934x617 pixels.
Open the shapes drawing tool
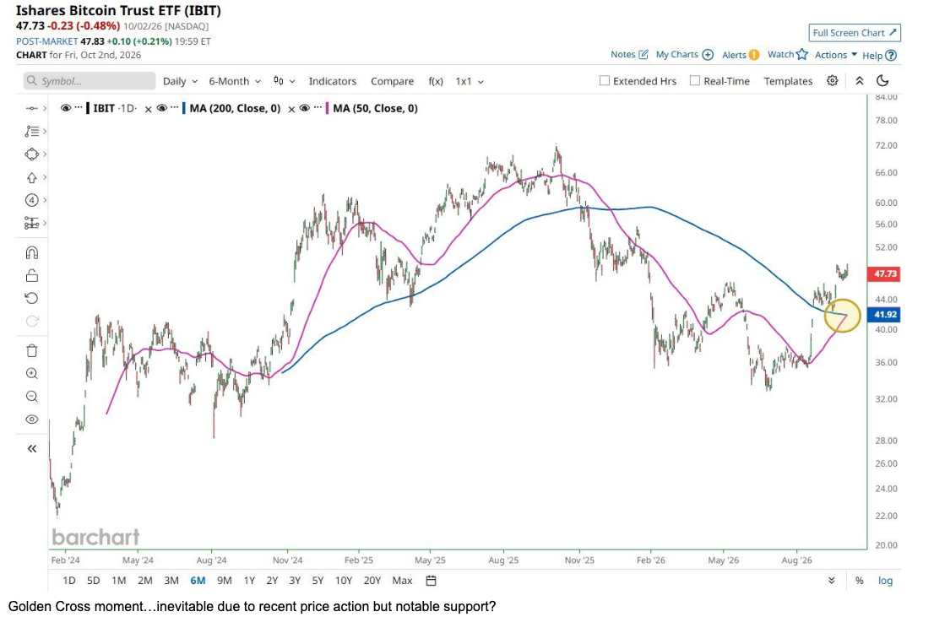[31, 154]
